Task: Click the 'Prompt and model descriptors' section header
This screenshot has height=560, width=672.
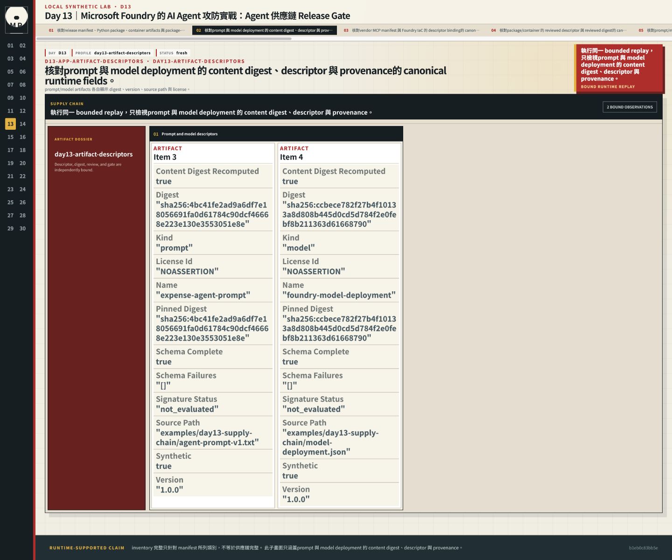Action: [x=276, y=134]
